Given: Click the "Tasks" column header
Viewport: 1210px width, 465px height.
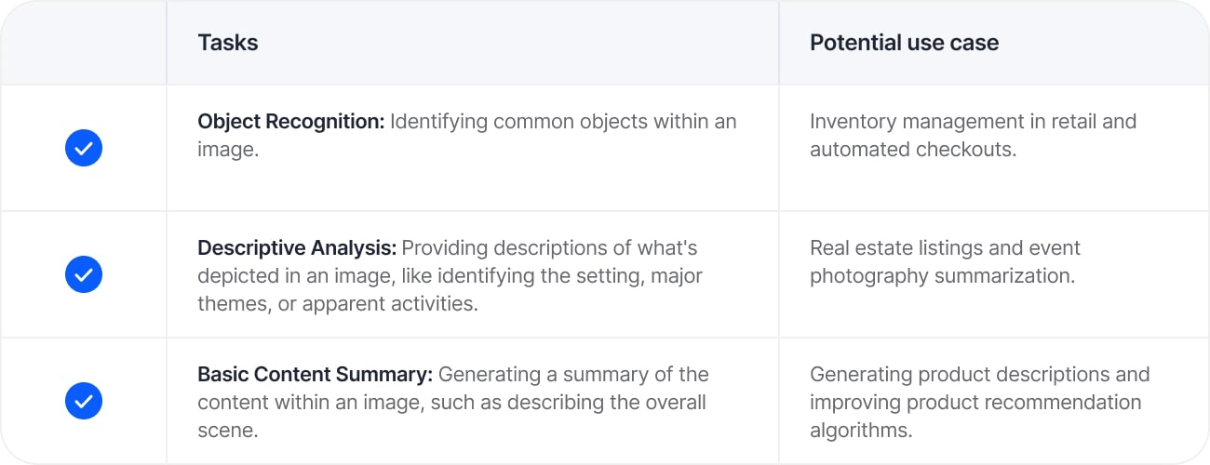Looking at the screenshot, I should pyautogui.click(x=228, y=43).
